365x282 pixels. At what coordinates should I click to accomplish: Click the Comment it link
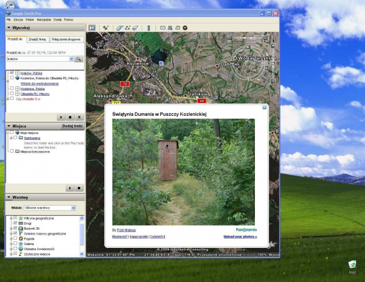[158, 237]
